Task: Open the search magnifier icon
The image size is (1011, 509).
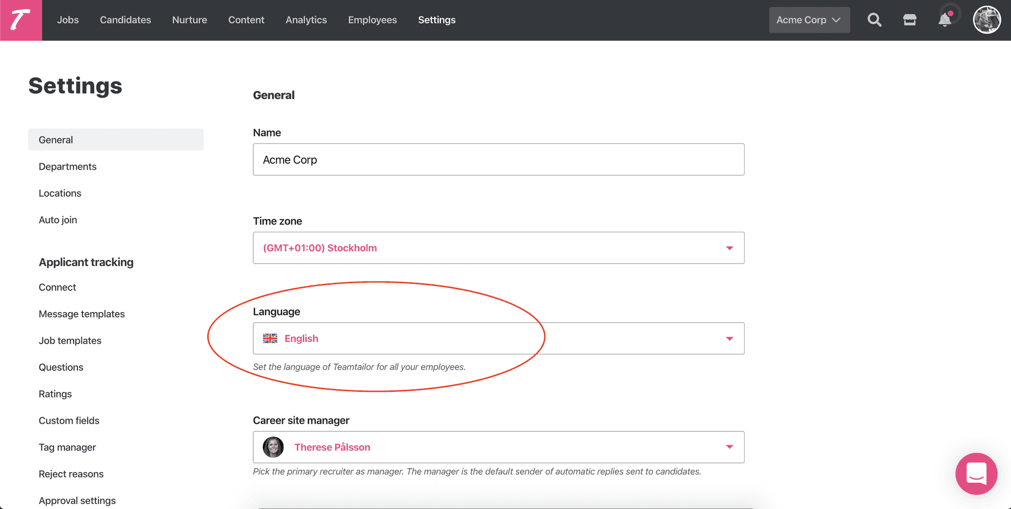Action: 875,20
